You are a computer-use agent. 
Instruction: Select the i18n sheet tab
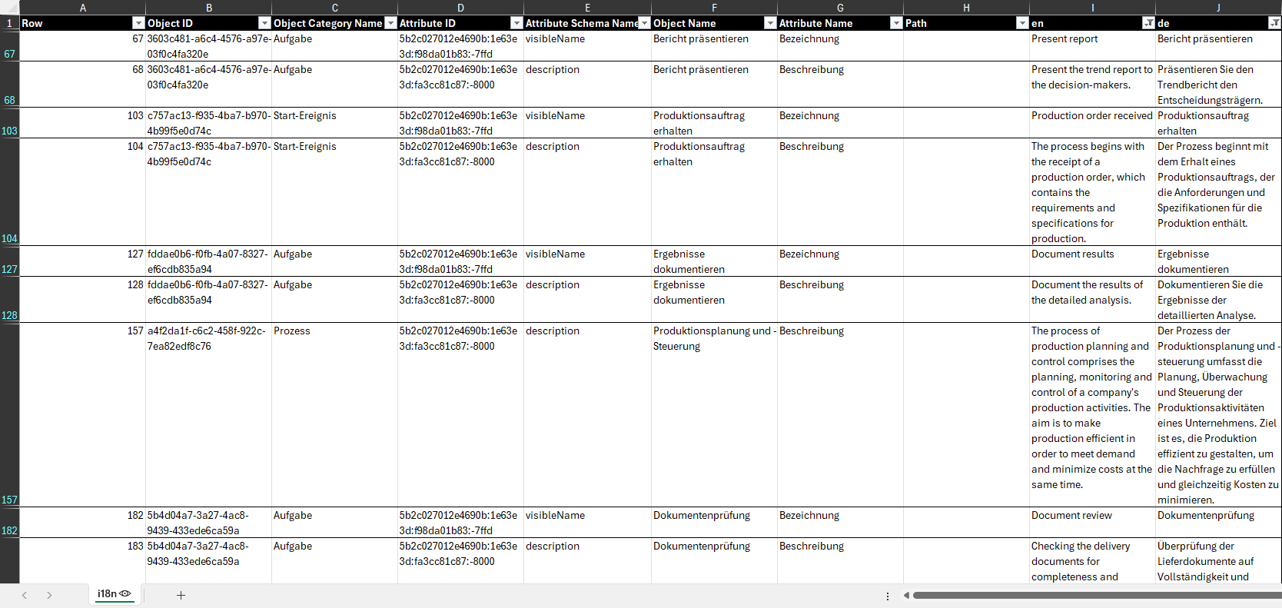point(114,594)
